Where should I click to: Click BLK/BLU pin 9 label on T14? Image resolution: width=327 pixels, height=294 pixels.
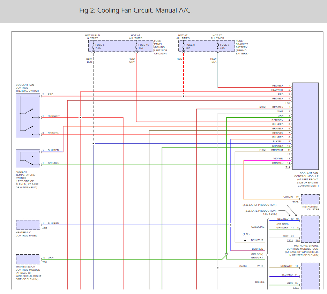[x=281, y=142]
